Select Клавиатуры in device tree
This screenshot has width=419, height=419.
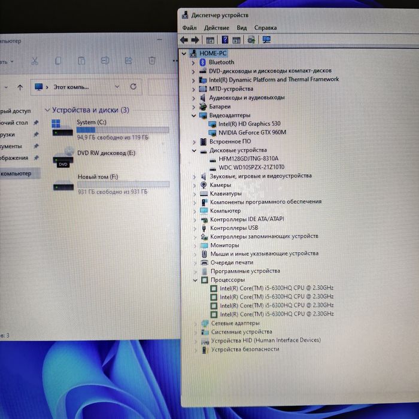click(226, 193)
